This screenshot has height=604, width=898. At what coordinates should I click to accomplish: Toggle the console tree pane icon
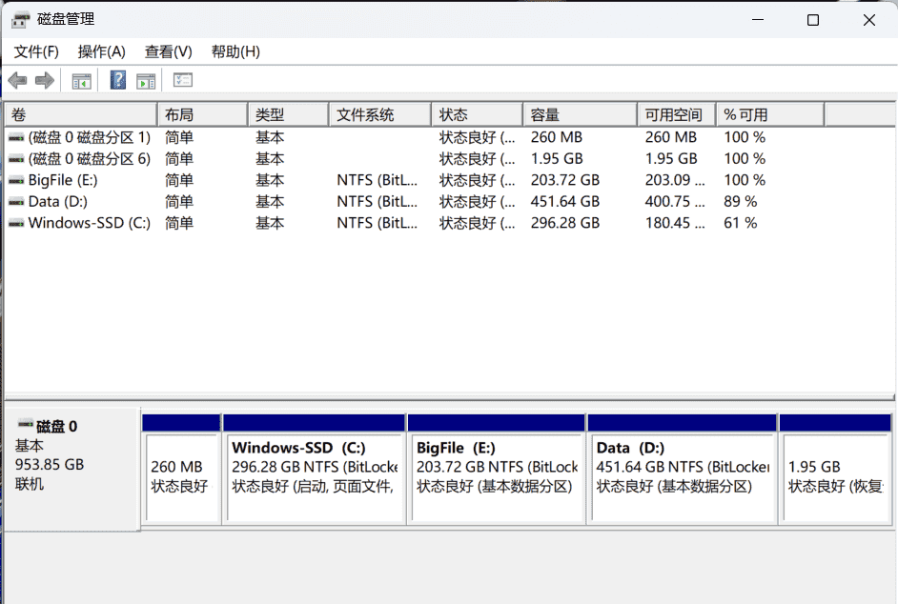[82, 81]
